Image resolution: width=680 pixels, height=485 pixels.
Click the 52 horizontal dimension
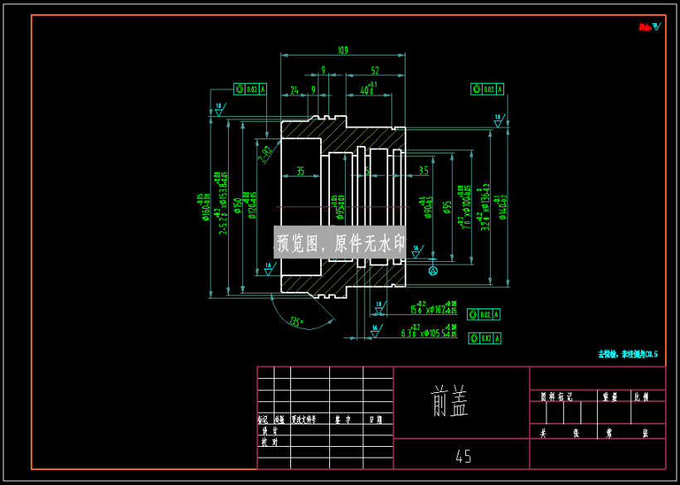coord(375,70)
